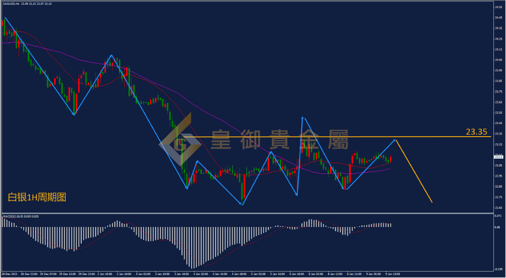Click the -0.239 MACD scale value
This screenshot has width=506, height=278.
point(499,269)
